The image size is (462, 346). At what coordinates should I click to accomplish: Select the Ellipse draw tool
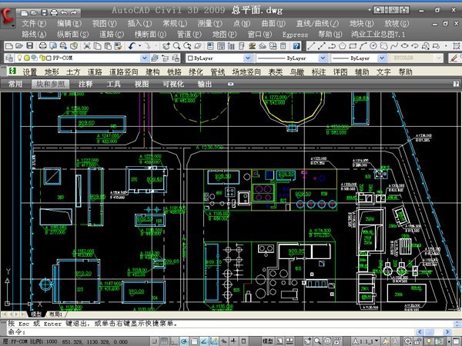[404, 46]
